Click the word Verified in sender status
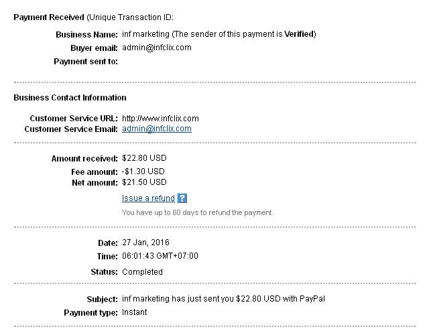The width and height of the screenshot is (429, 331). [300, 34]
